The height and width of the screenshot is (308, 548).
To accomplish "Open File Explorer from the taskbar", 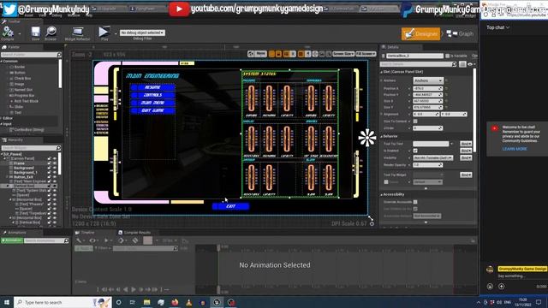I will (x=146, y=302).
